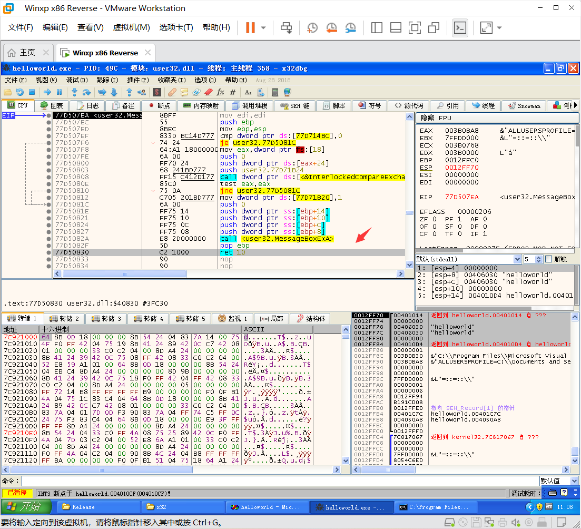Screen dimensions: 581x529
Task: Stop debugging with the blue square icon
Action: coord(32,92)
